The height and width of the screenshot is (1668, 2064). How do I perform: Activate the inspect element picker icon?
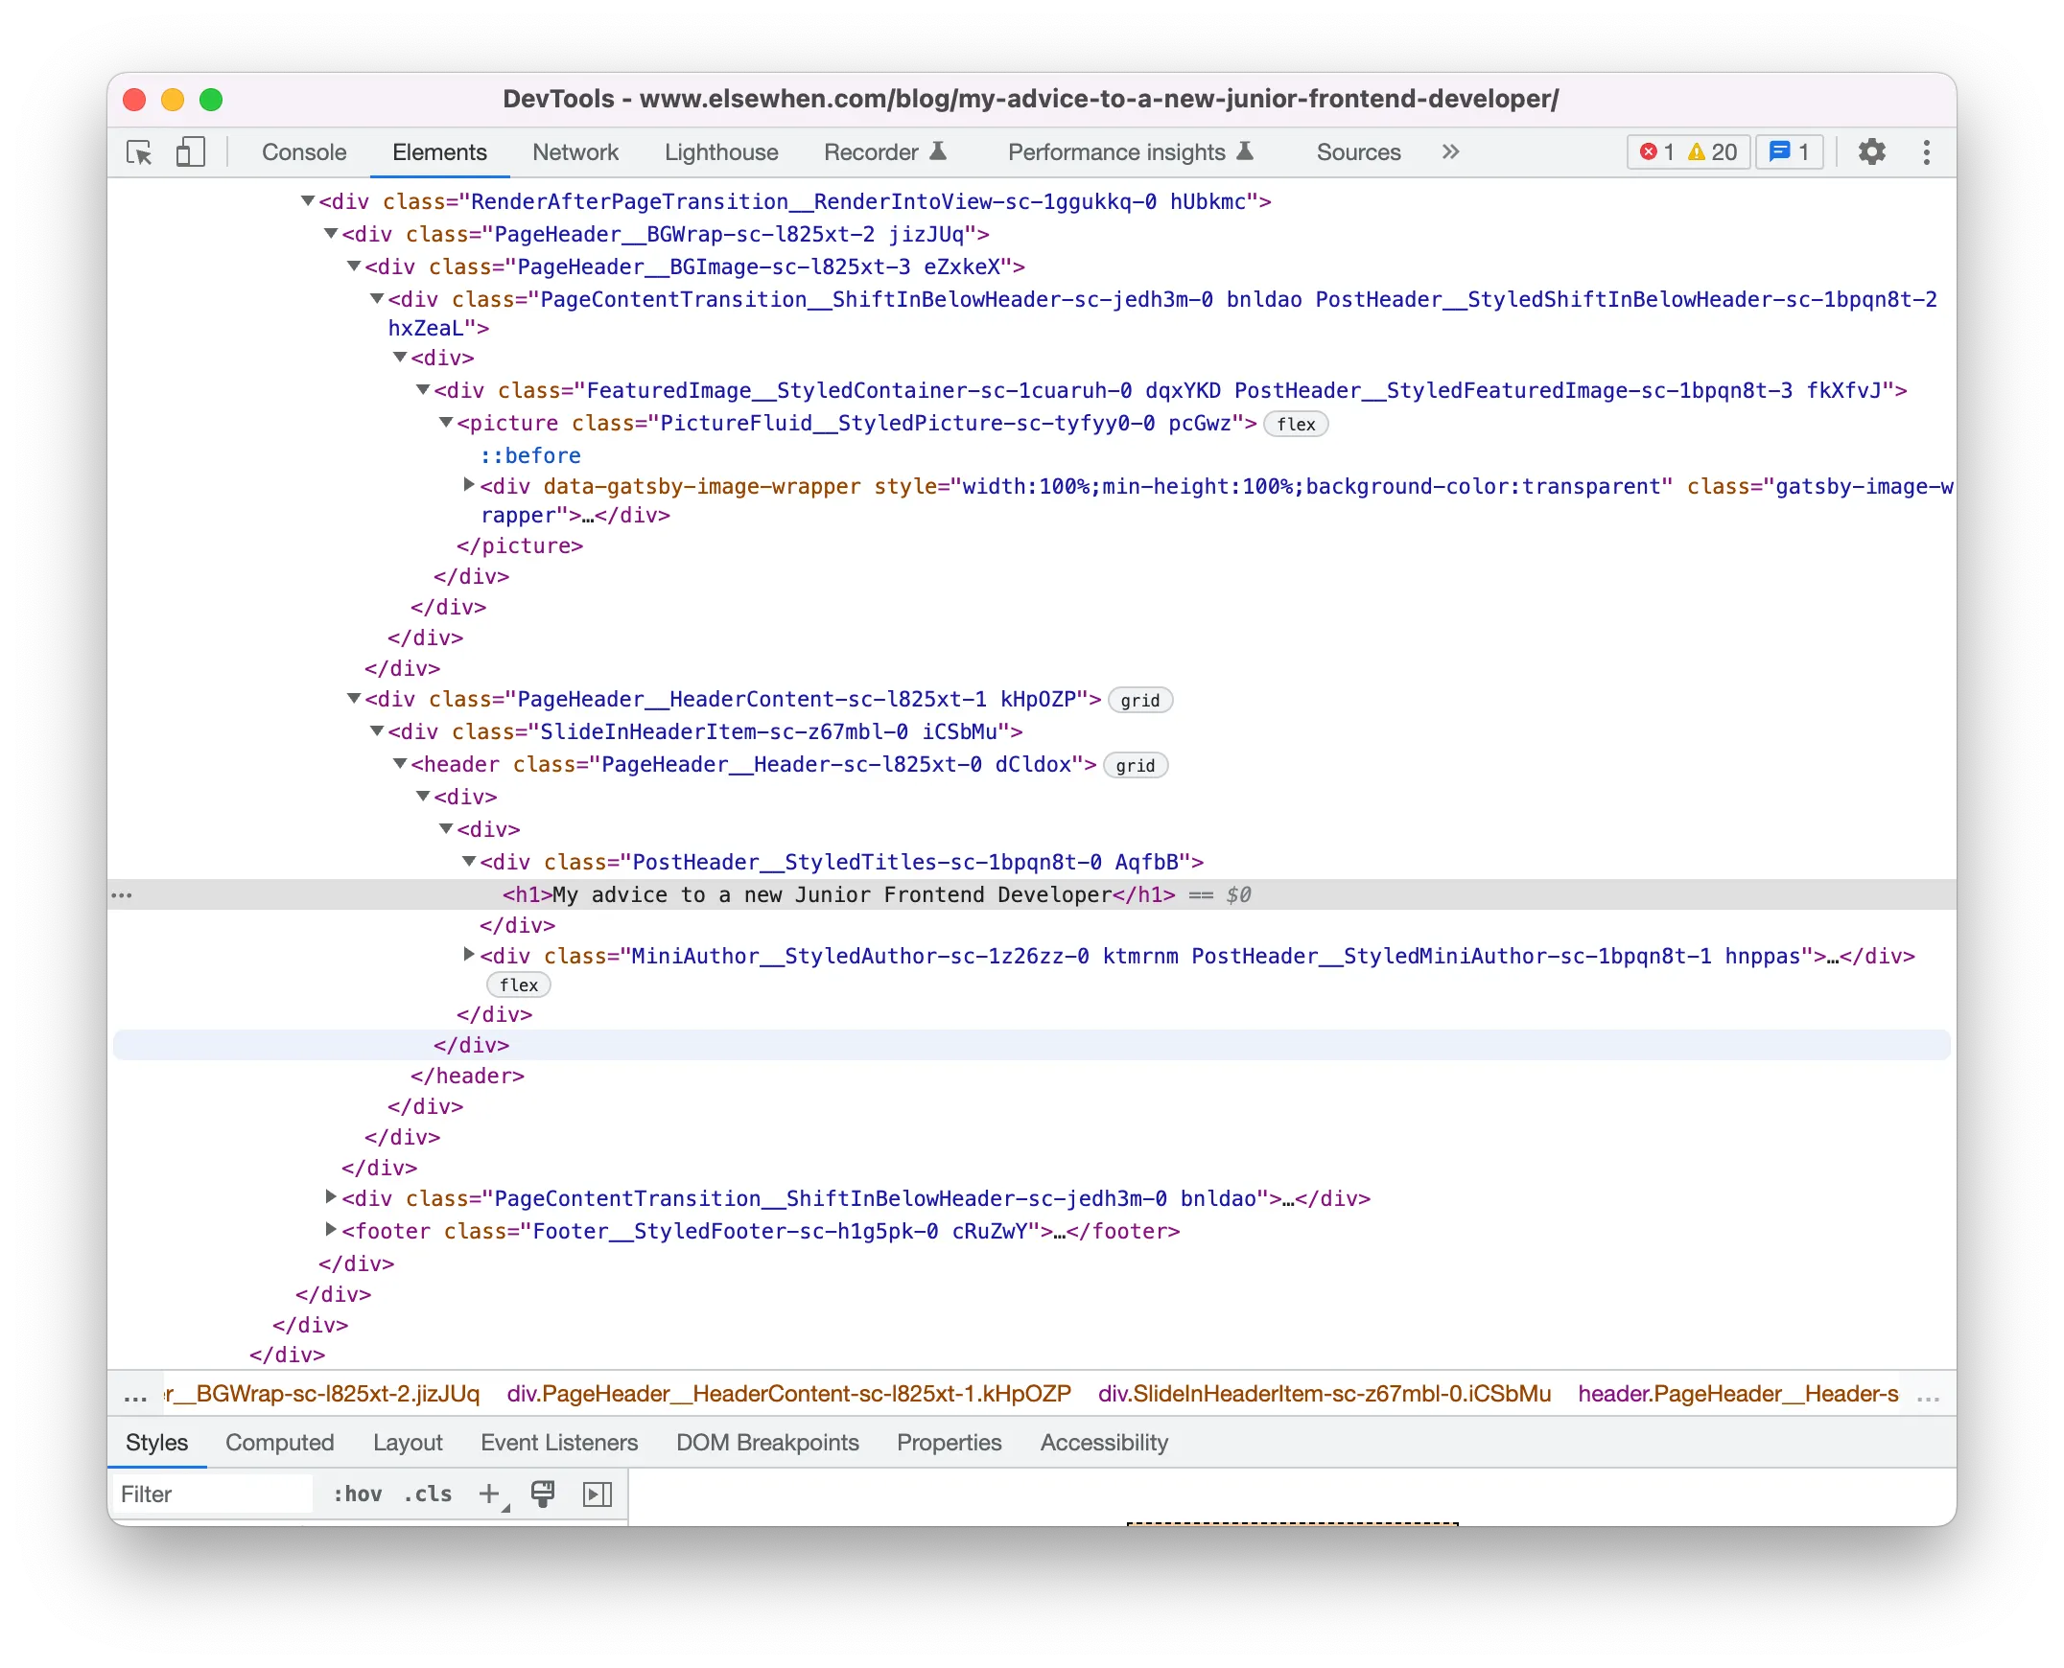[139, 151]
